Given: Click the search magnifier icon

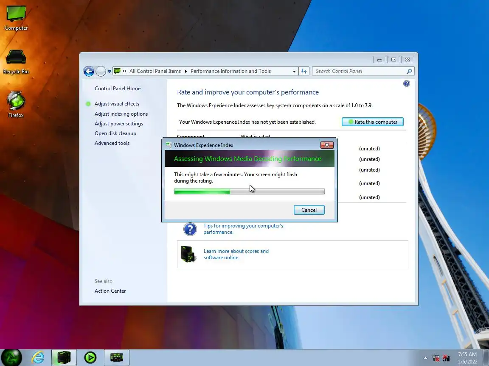Looking at the screenshot, I should click(410, 71).
